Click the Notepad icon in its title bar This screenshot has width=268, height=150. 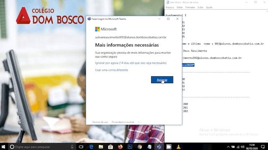167,2
